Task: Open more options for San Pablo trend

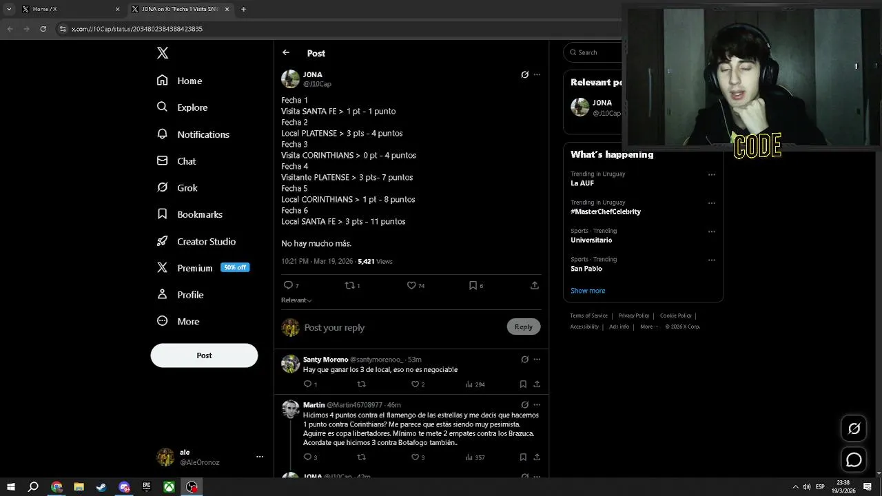Action: [712, 260]
